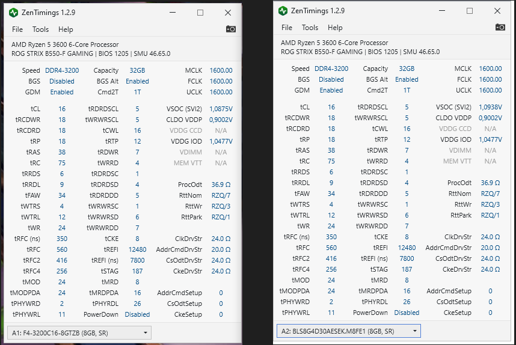
Task: Minimize the left ZenTimings window
Action: [x=173, y=13]
